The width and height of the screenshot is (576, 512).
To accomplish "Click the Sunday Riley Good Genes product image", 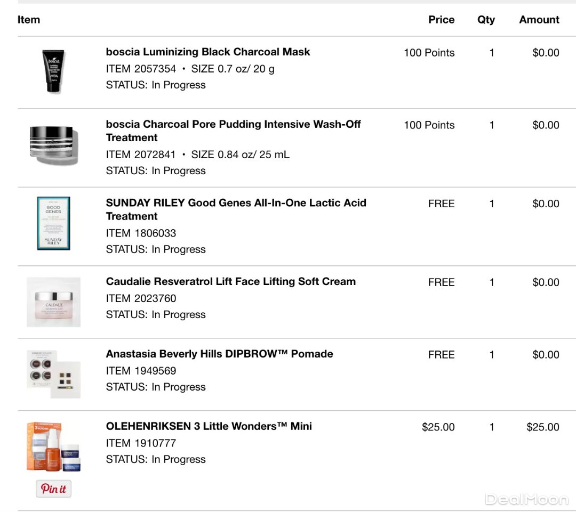I will pos(53,223).
